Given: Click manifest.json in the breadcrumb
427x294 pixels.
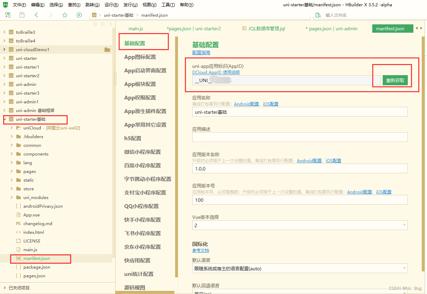Looking at the screenshot, I should point(155,15).
